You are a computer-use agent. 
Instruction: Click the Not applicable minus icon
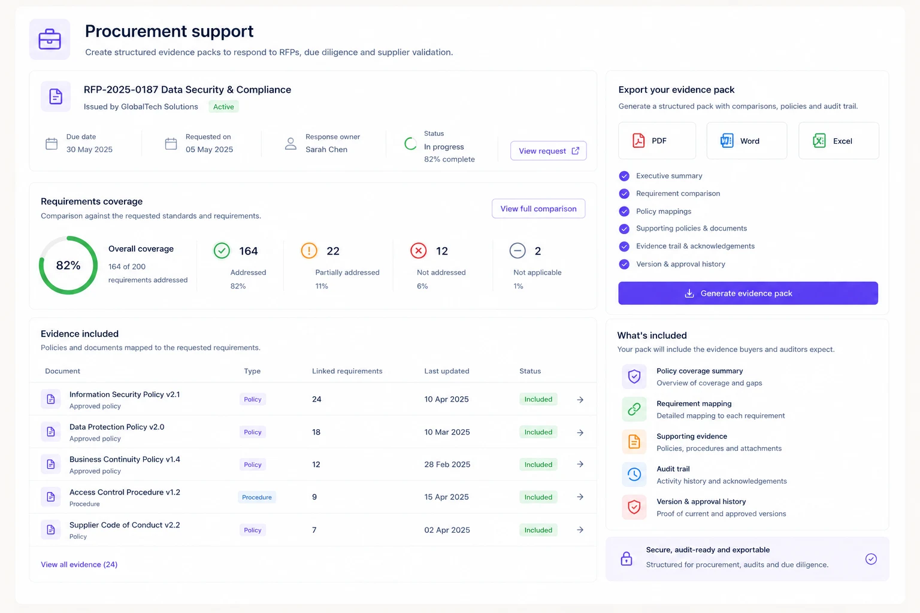coord(517,251)
